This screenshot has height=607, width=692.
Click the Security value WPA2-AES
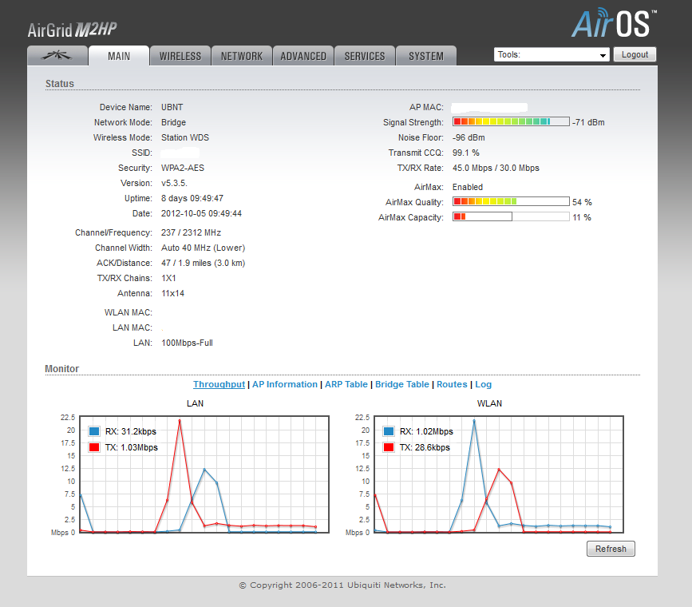[183, 168]
